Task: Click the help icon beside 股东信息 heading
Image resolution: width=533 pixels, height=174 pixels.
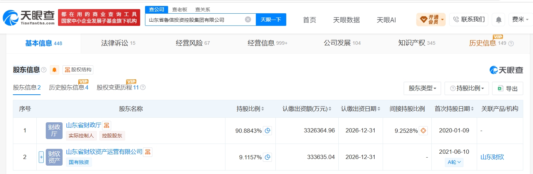Action: tap(44, 70)
